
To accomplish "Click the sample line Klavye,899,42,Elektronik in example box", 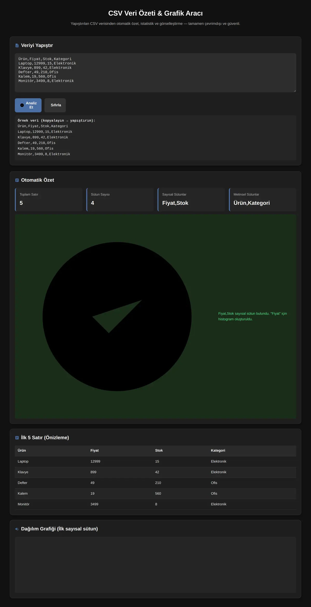I will (43, 137).
